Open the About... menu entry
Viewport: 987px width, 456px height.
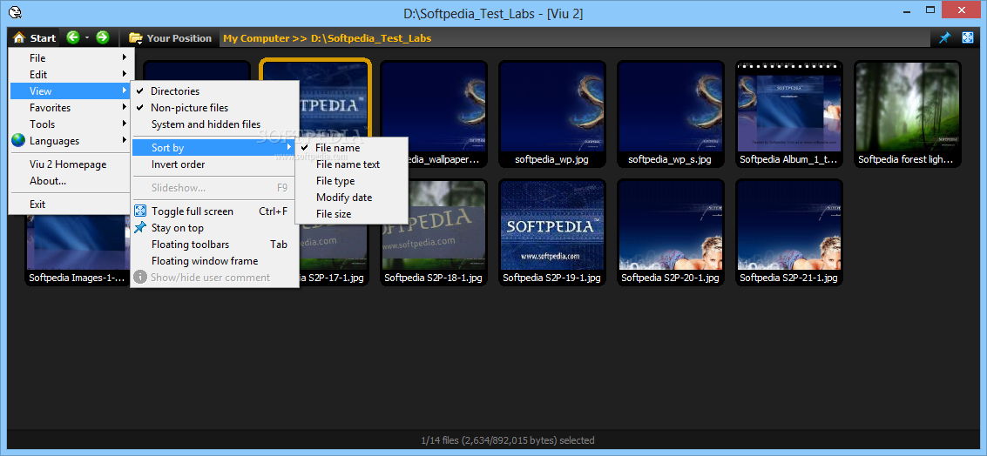[x=71, y=180]
